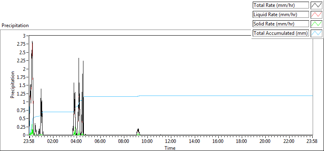The width and height of the screenshot is (324, 151).
Task: Click the vertical Precipitation axis label
Action: click(x=13, y=85)
